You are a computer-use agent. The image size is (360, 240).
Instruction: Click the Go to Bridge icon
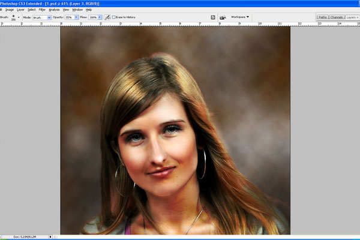[223, 17]
